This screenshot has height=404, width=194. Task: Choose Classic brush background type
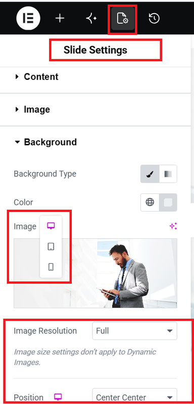[150, 174]
